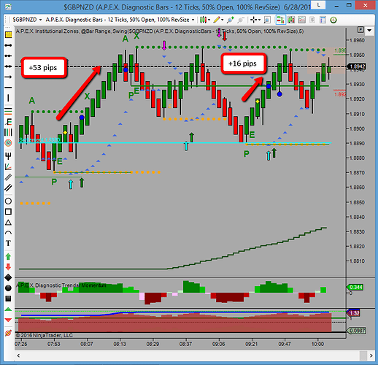Select the arc drawing tool
This screenshot has height=365, width=378.
pos(8,233)
